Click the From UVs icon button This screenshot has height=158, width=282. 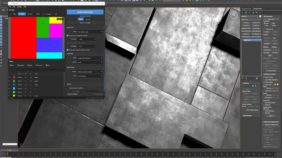pyautogui.click(x=39, y=65)
